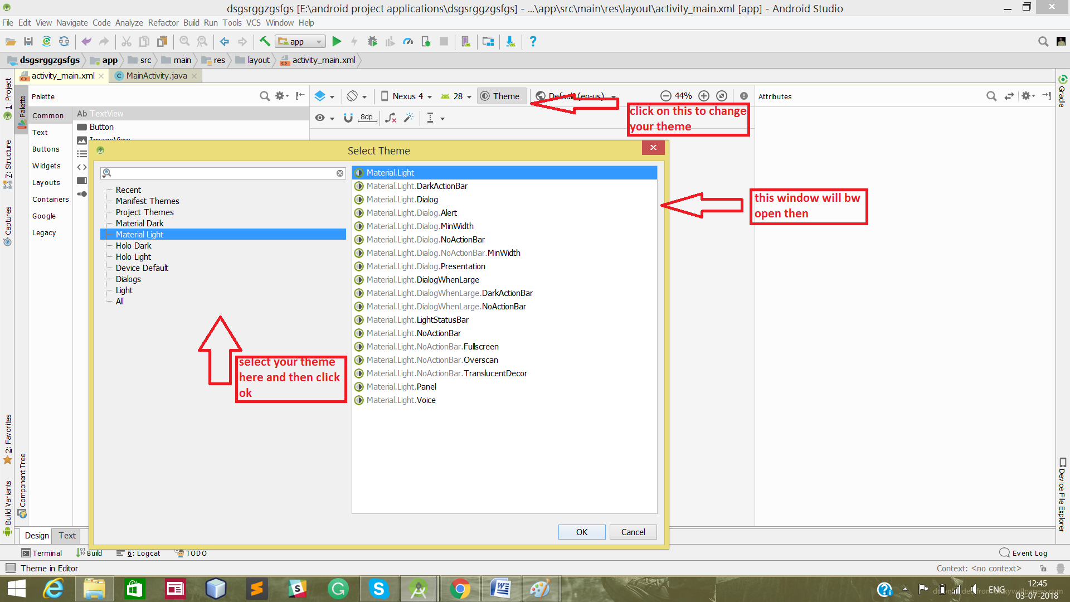1070x602 pixels.
Task: Open the design surface layers dropdown
Action: (x=324, y=96)
